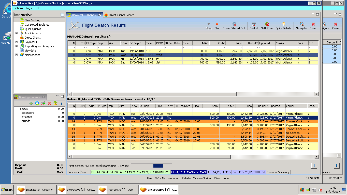Screen dimensions: 347x195
Task: Expand the Administrator tree node
Action: coord(17,33)
